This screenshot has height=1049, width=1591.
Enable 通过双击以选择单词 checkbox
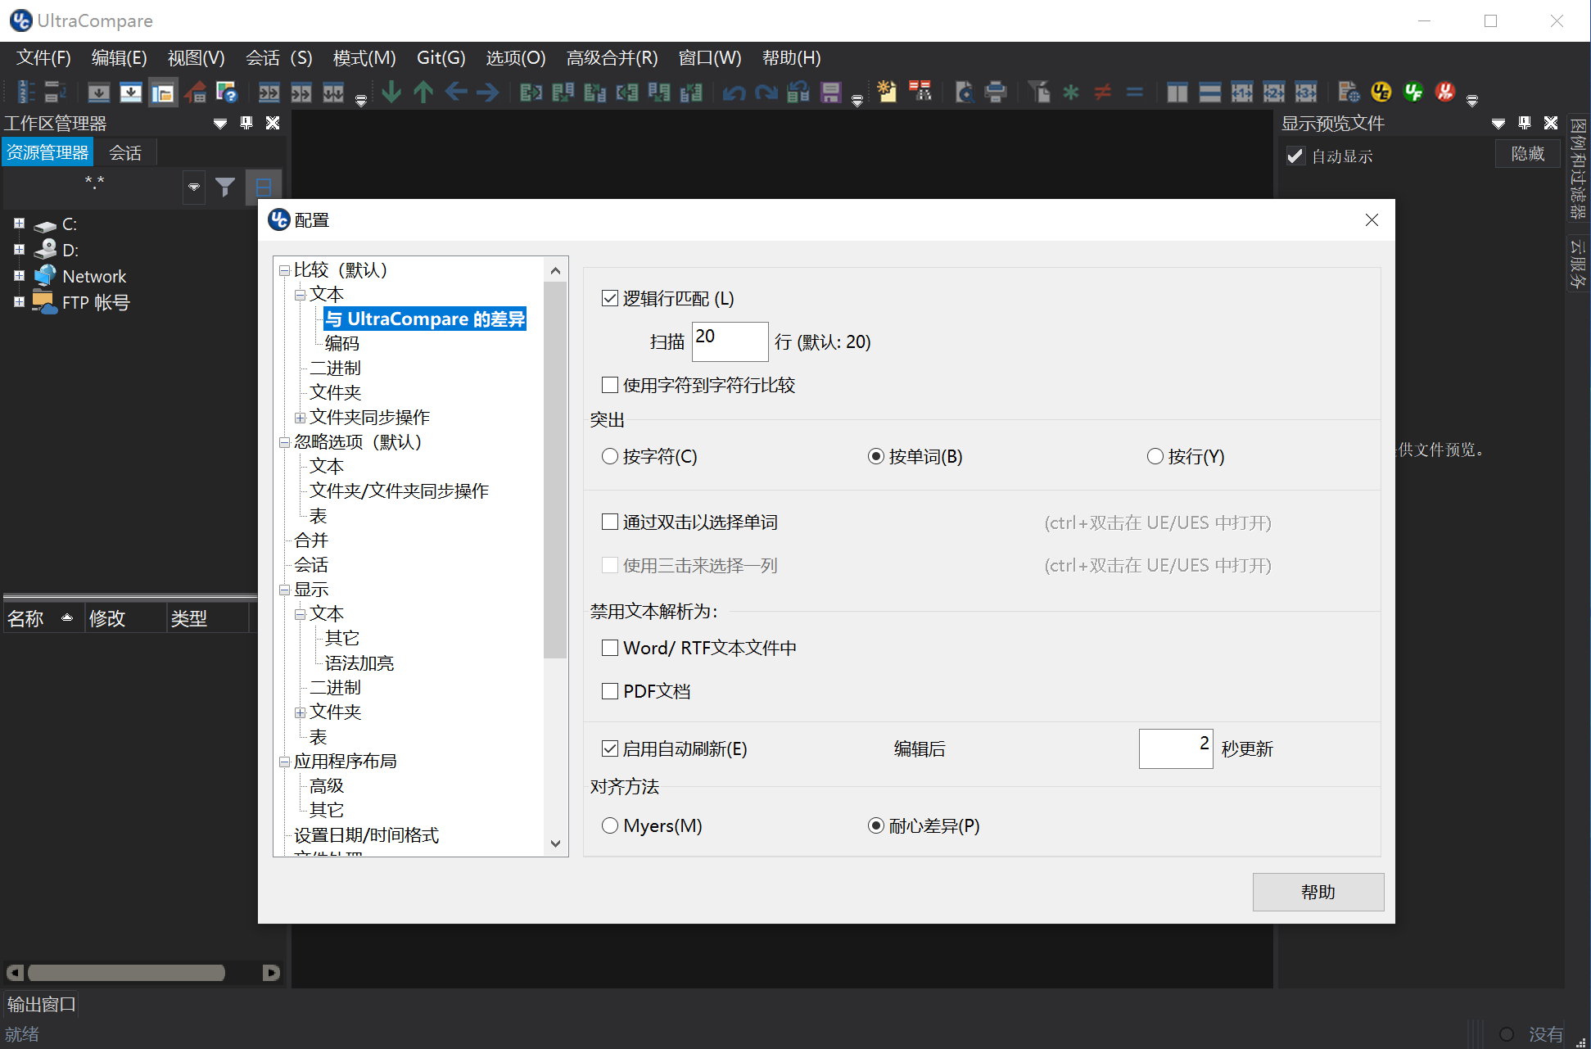tap(609, 522)
